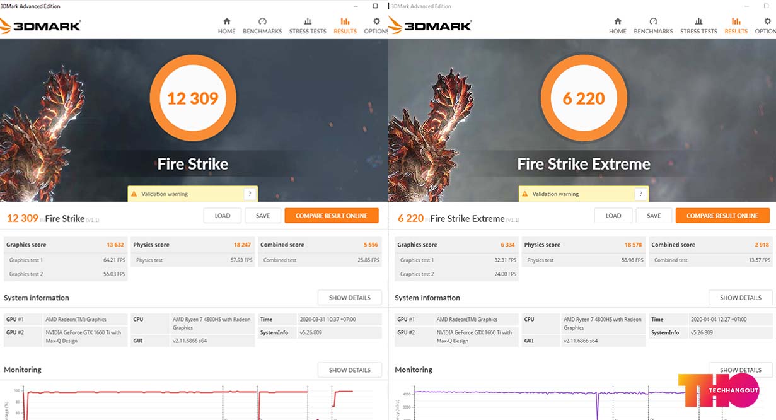
Task: Click SAVE button in Fire Strike window
Action: [x=263, y=216]
